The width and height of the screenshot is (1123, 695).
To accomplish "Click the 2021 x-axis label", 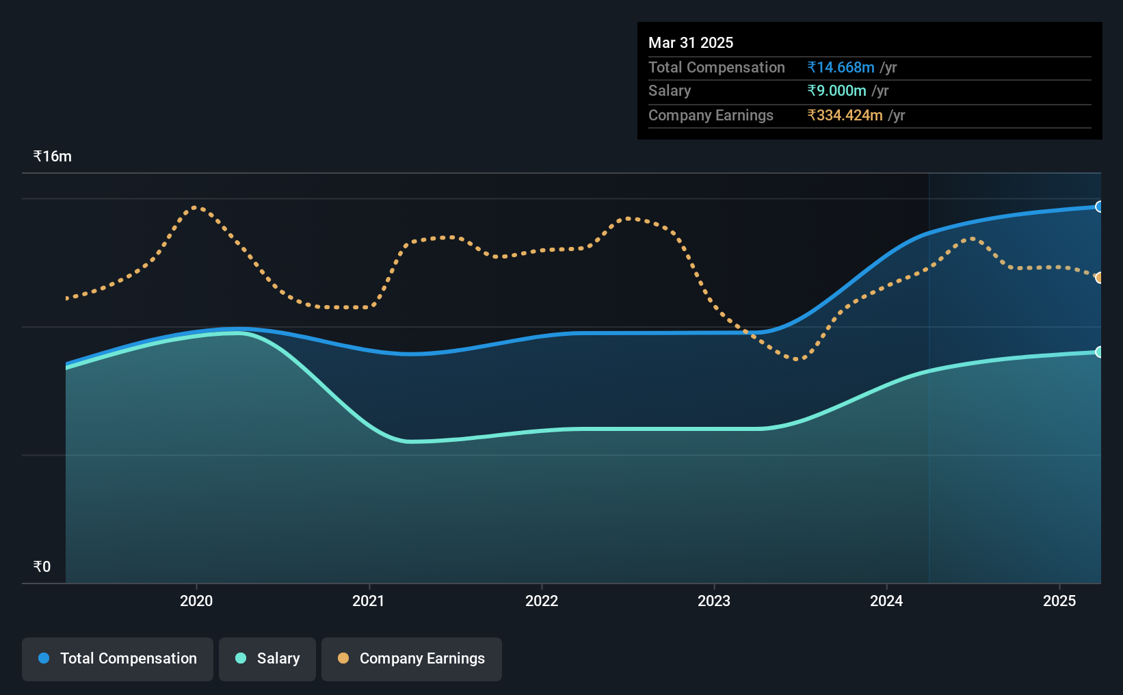I will 369,601.
